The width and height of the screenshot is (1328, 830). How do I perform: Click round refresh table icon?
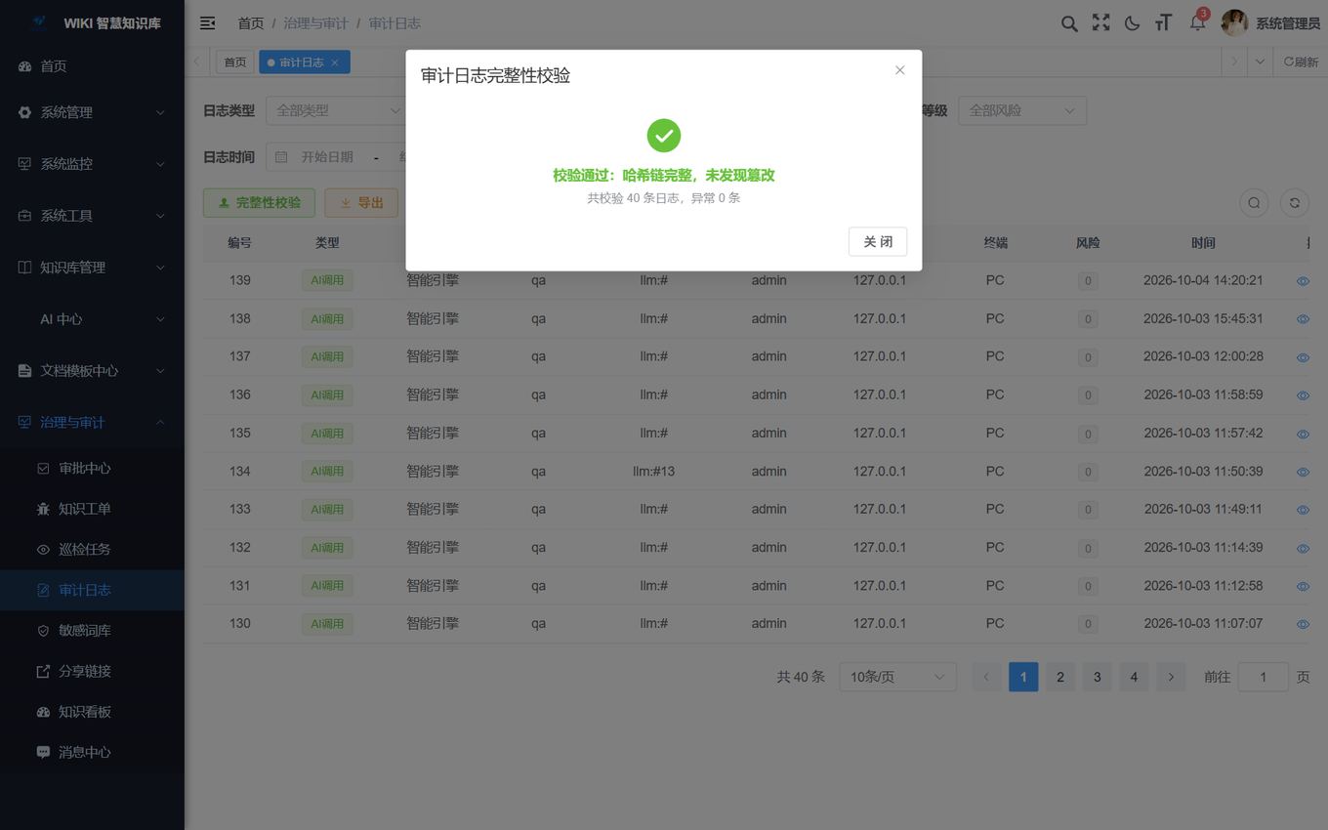tap(1295, 203)
